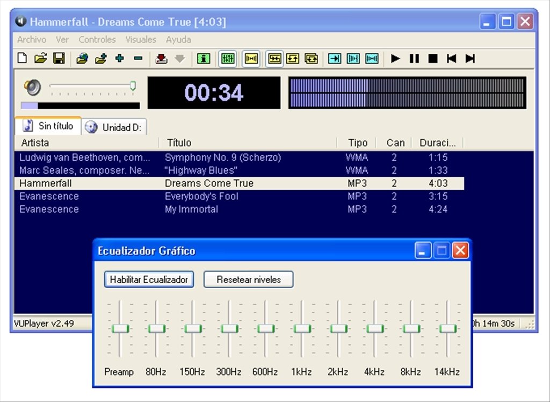Click the fade to next track icon
This screenshot has height=402, width=550.
coord(372,58)
